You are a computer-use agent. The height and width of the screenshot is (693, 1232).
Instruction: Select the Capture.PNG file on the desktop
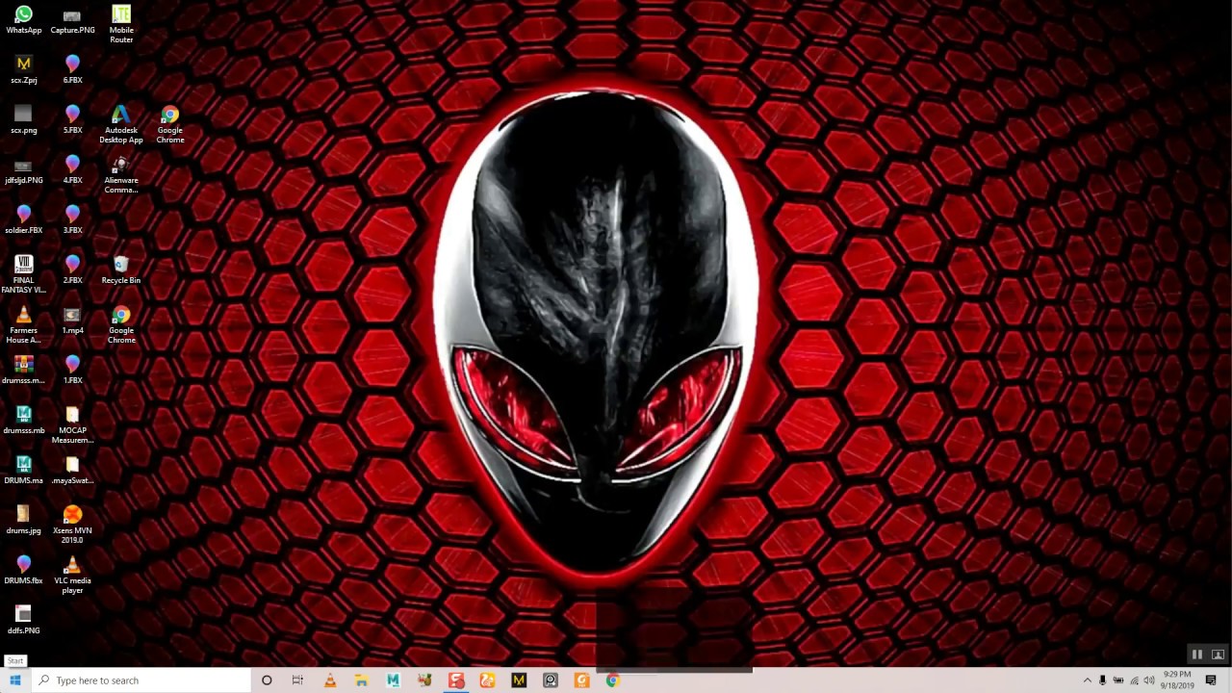point(72,20)
